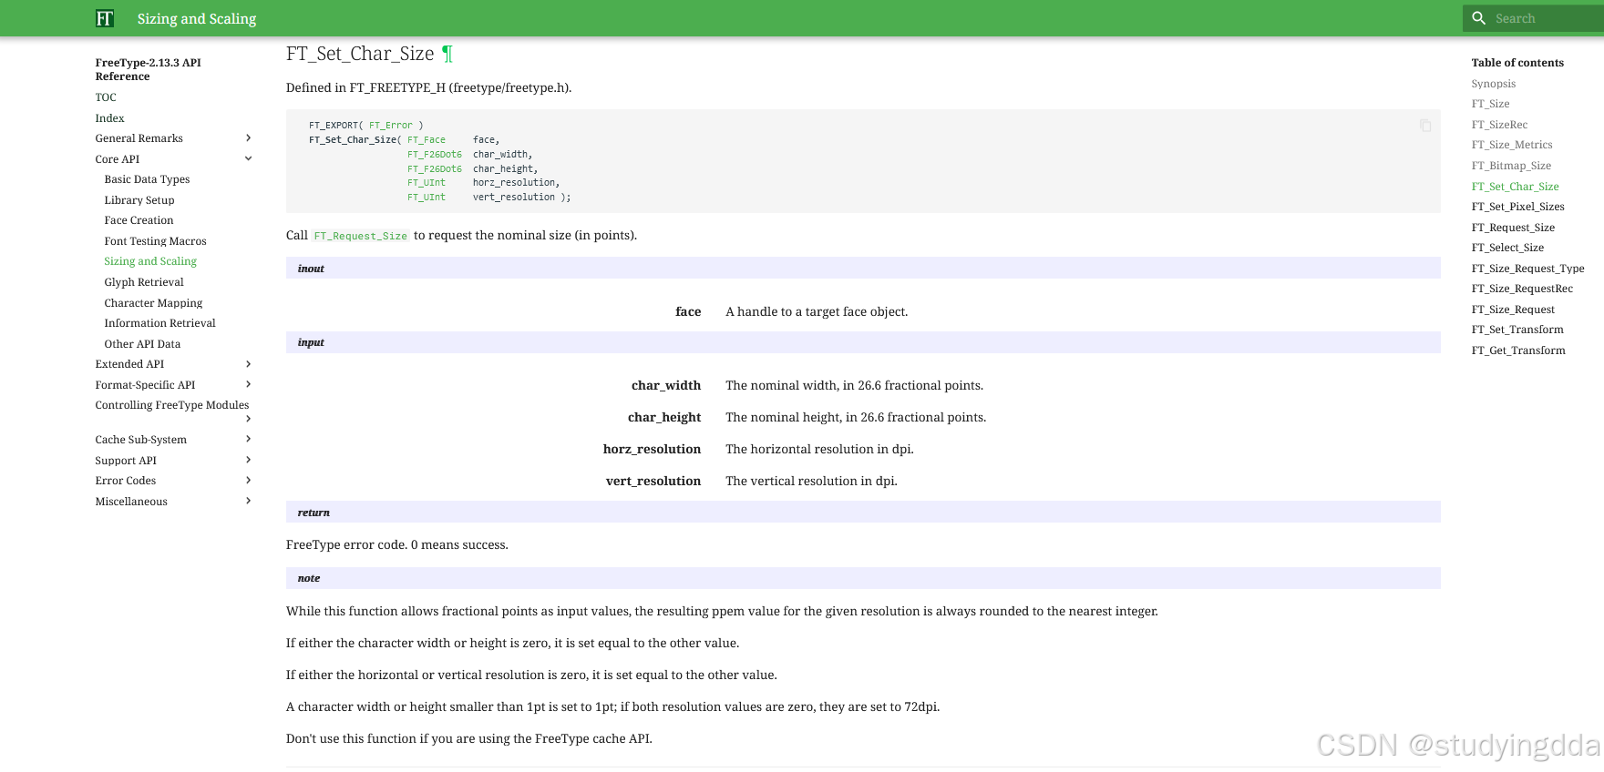The image size is (1604, 772).
Task: Jump to FT_Set_Transform in contents
Action: pyautogui.click(x=1517, y=330)
